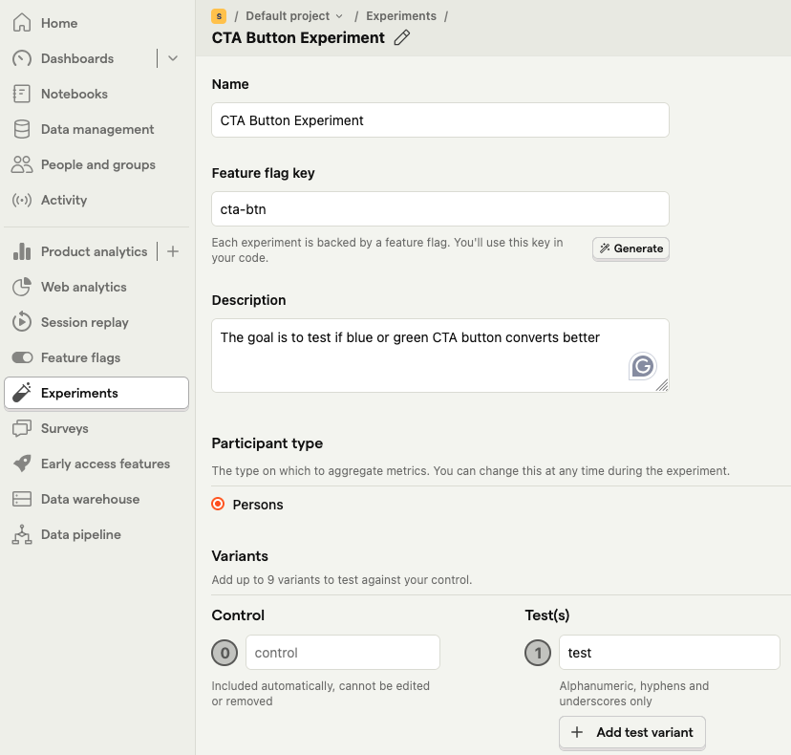Open Notebooks from the sidebar
The width and height of the screenshot is (791, 755).
pyautogui.click(x=74, y=94)
